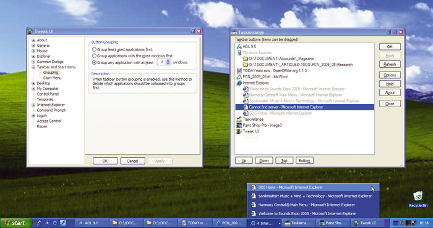
Task: Launch Internet Explorer from Quick Launch
Action: (55, 223)
